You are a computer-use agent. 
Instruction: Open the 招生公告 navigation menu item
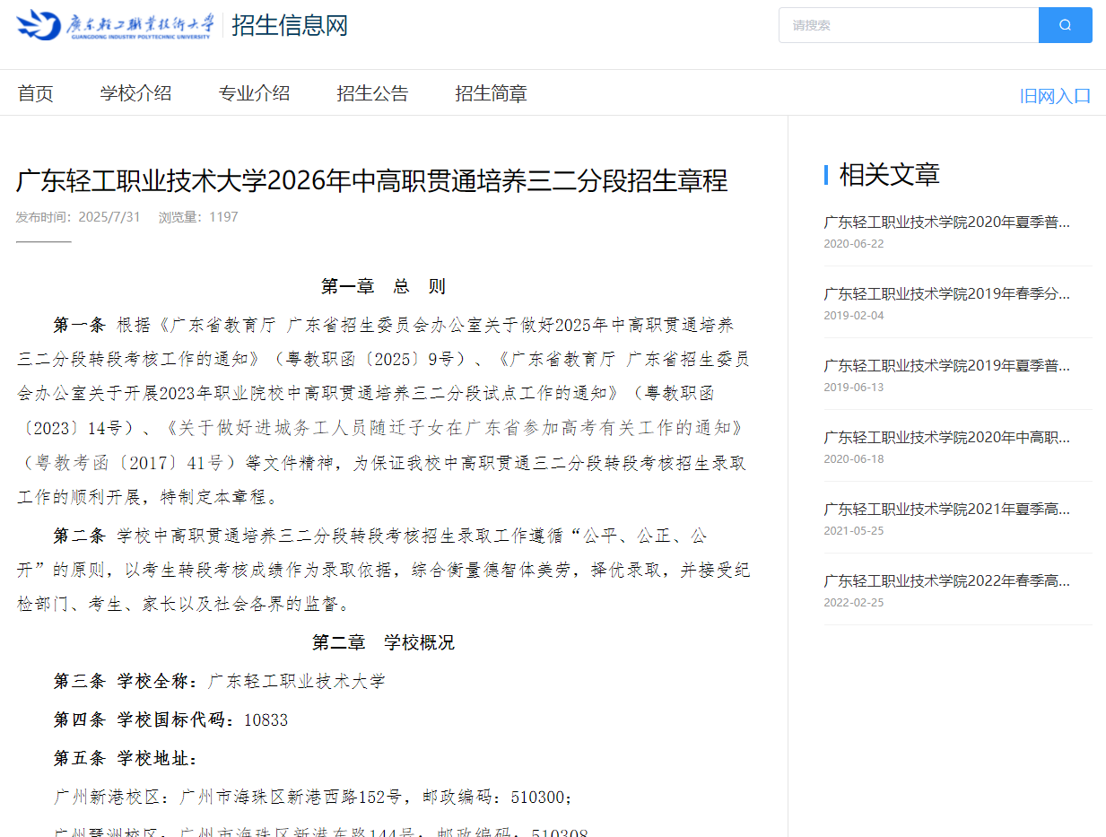click(x=372, y=92)
